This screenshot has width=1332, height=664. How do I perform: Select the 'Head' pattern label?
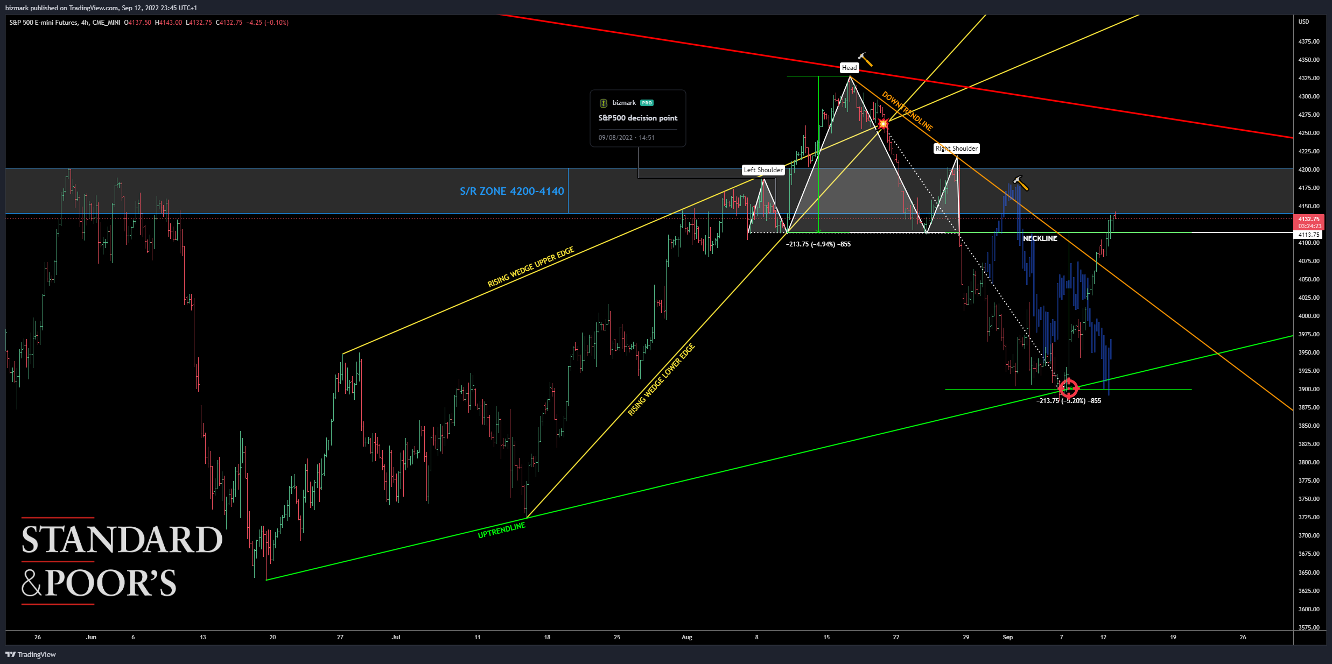849,68
